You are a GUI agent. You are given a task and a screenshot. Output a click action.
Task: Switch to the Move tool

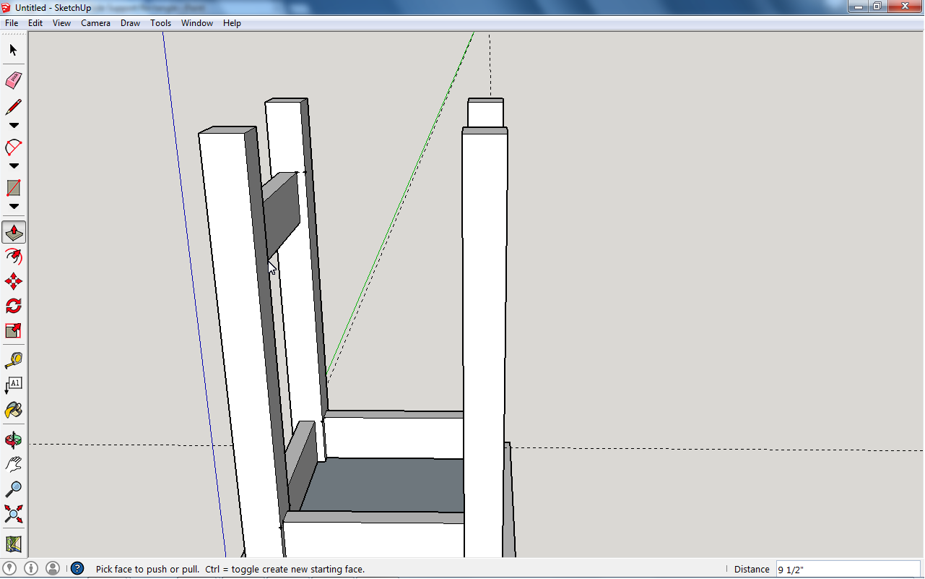13,281
